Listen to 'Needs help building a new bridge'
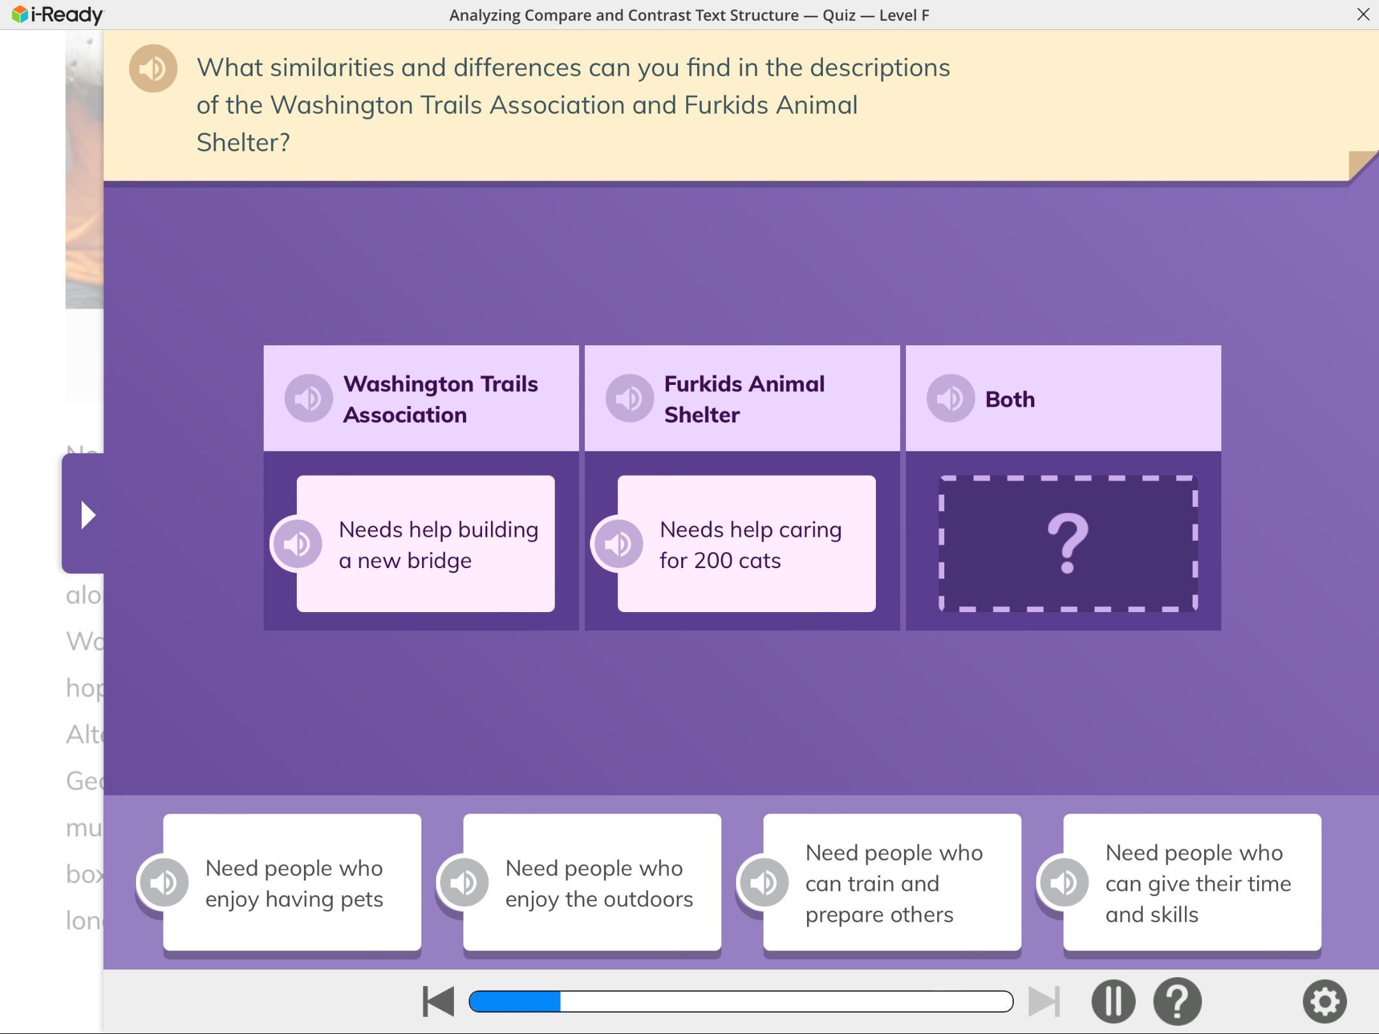The image size is (1379, 1034). (x=297, y=544)
